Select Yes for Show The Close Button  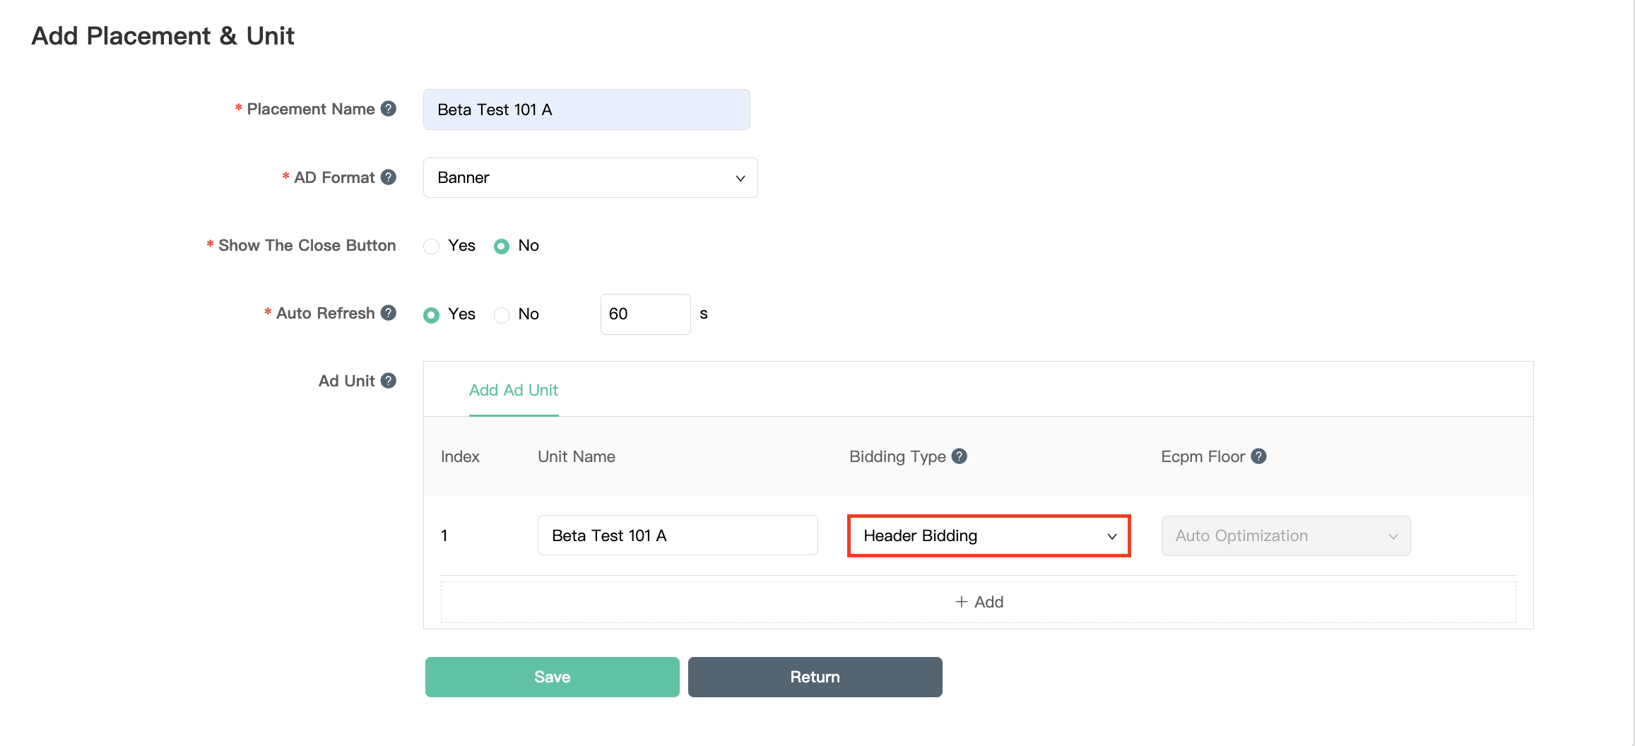[x=432, y=246]
